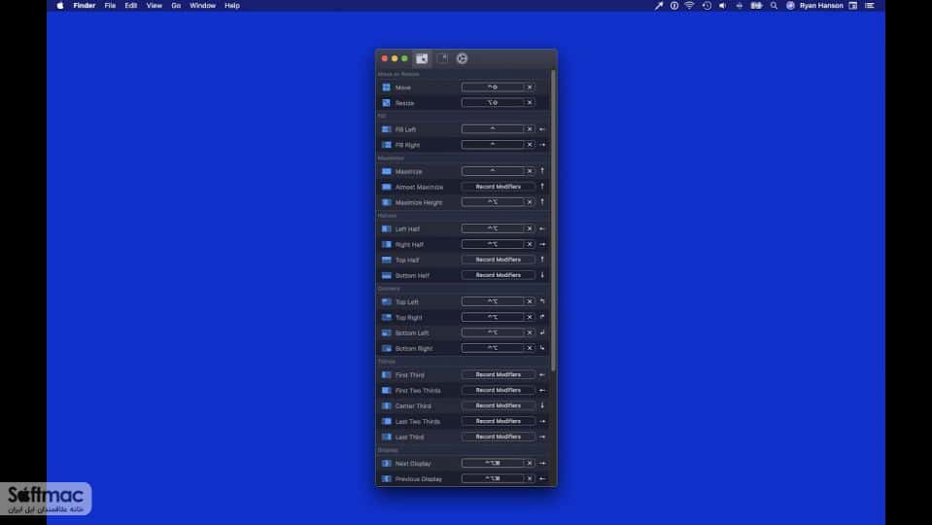Viewport: 932px width, 525px height.
Task: Click the window's vertical scrollbar
Action: click(553, 220)
